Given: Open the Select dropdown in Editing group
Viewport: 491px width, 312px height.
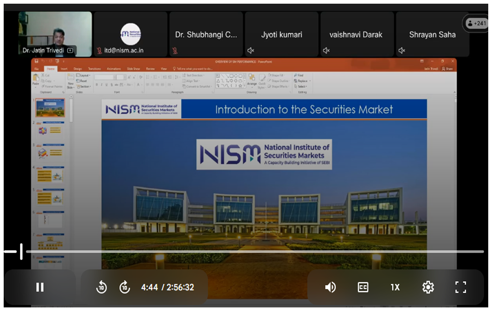Looking at the screenshot, I should point(301,87).
